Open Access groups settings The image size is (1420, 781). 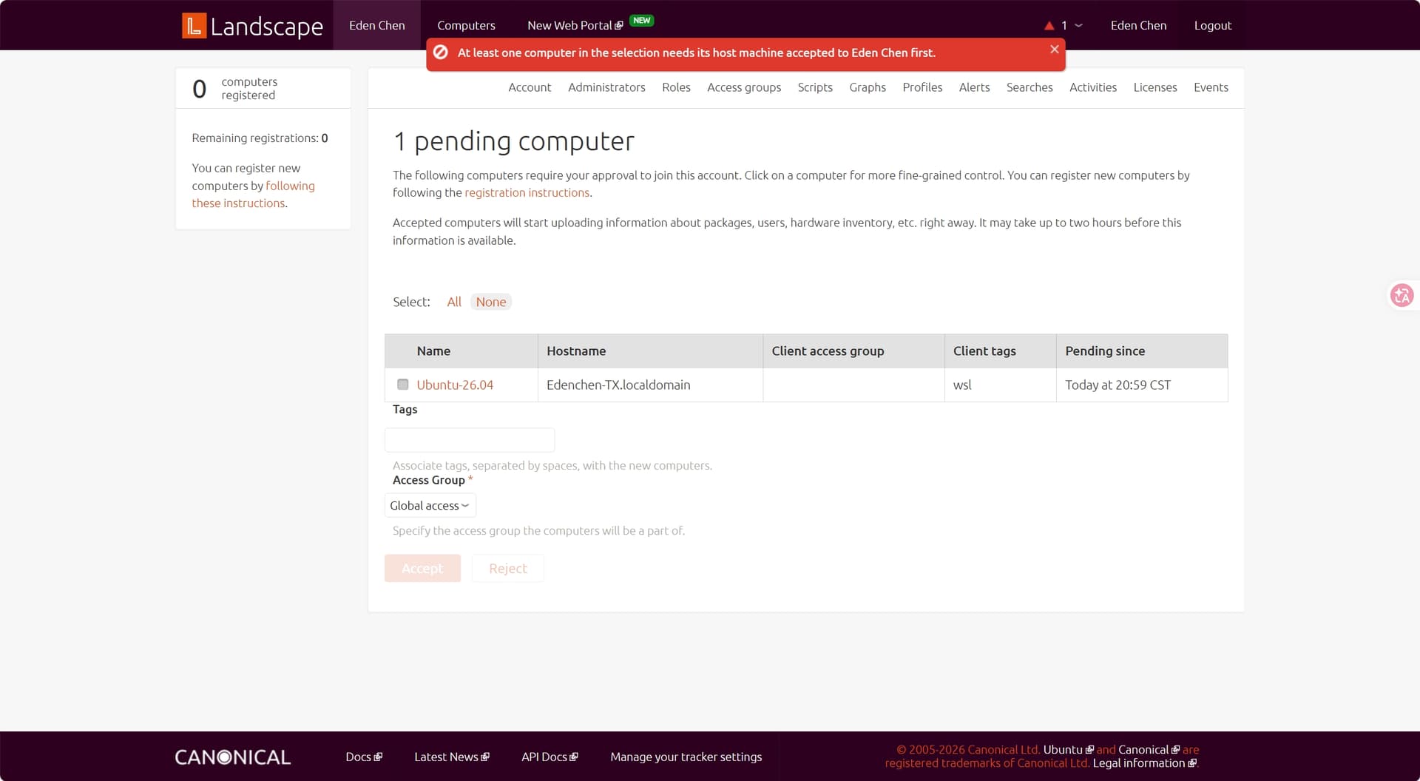744,87
